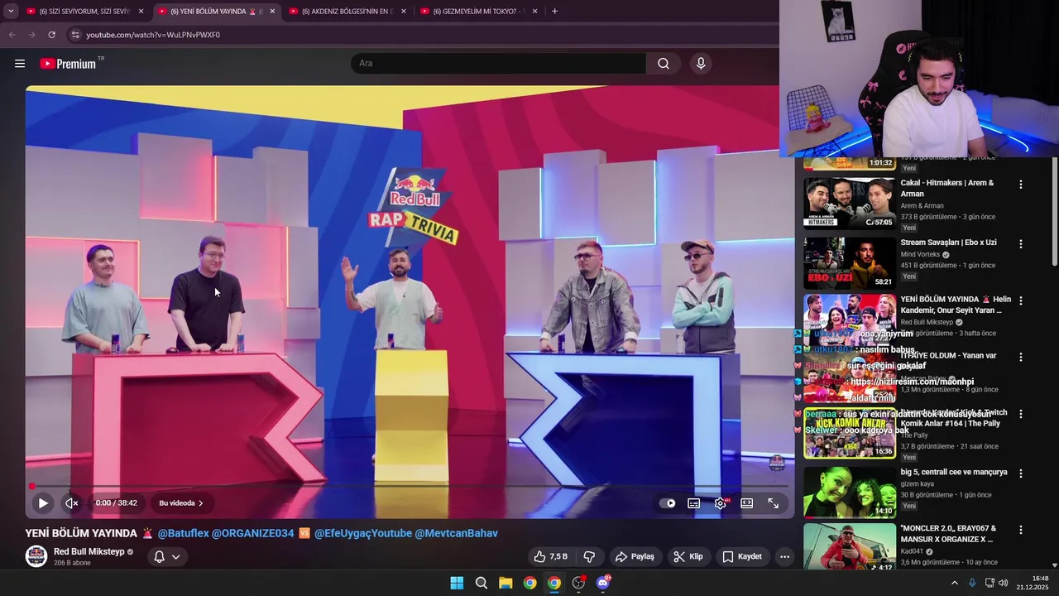Create a clip with Klip button

tap(688, 556)
